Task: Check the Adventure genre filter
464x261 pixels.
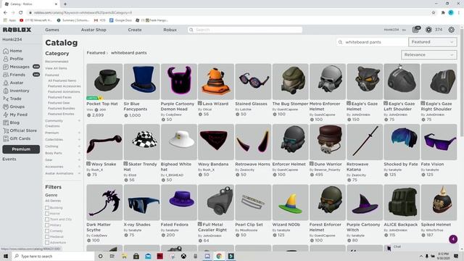Action: pyautogui.click(x=47, y=243)
